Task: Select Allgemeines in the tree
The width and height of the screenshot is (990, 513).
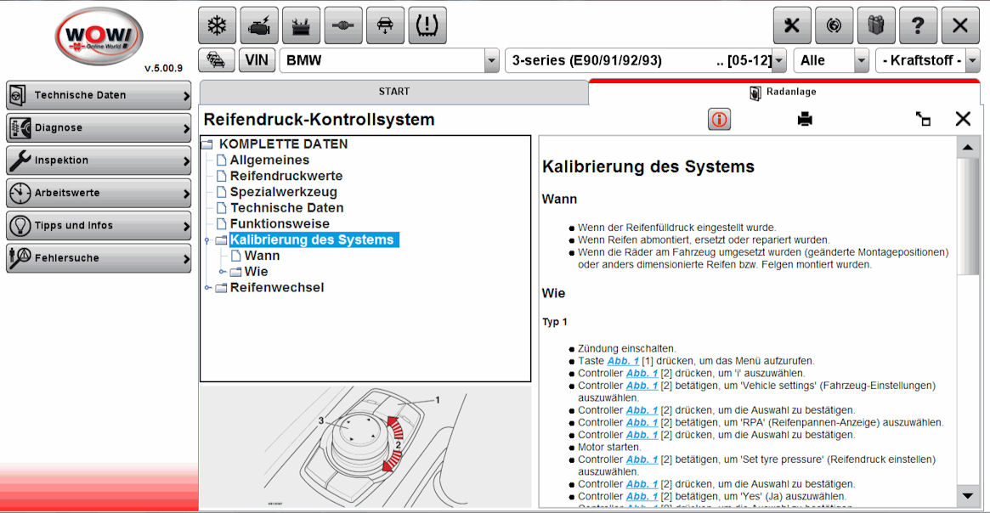Action: [269, 161]
